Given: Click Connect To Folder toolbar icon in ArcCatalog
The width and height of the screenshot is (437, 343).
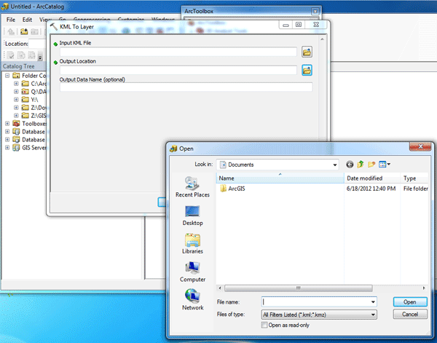Looking at the screenshot, I should pyautogui.click(x=24, y=31).
